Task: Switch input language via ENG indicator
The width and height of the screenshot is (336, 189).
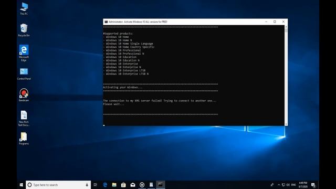Action: tap(293, 185)
